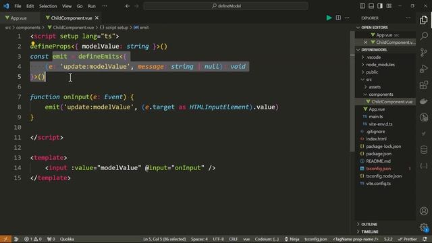Open notifications bell in status bar
432x243 pixels.
tap(425, 239)
